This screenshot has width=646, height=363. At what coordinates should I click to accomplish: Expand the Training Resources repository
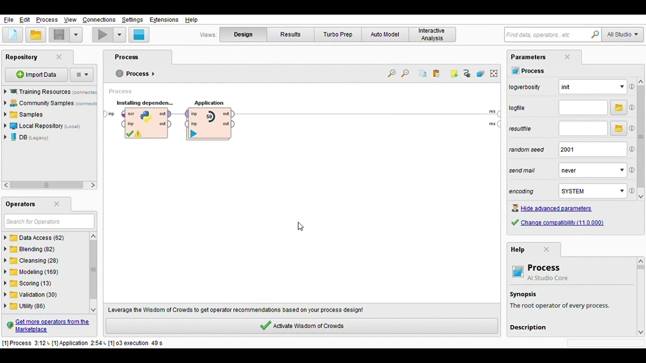point(5,92)
